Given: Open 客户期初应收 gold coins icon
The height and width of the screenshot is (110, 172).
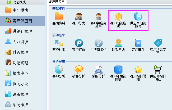Looking at the screenshot, I should [x=118, y=17].
